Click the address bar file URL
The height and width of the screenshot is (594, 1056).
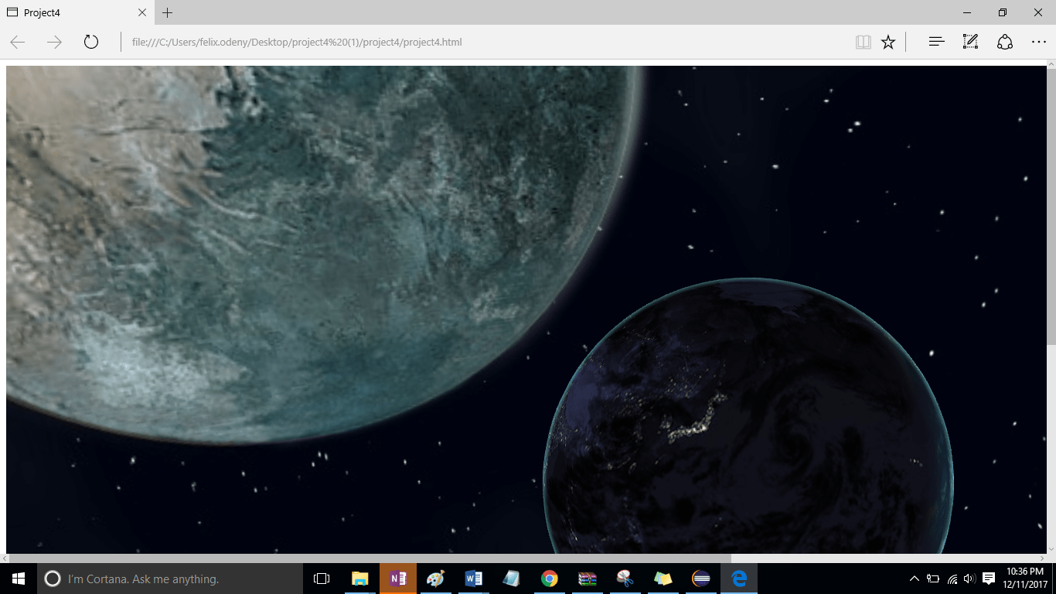tap(297, 42)
